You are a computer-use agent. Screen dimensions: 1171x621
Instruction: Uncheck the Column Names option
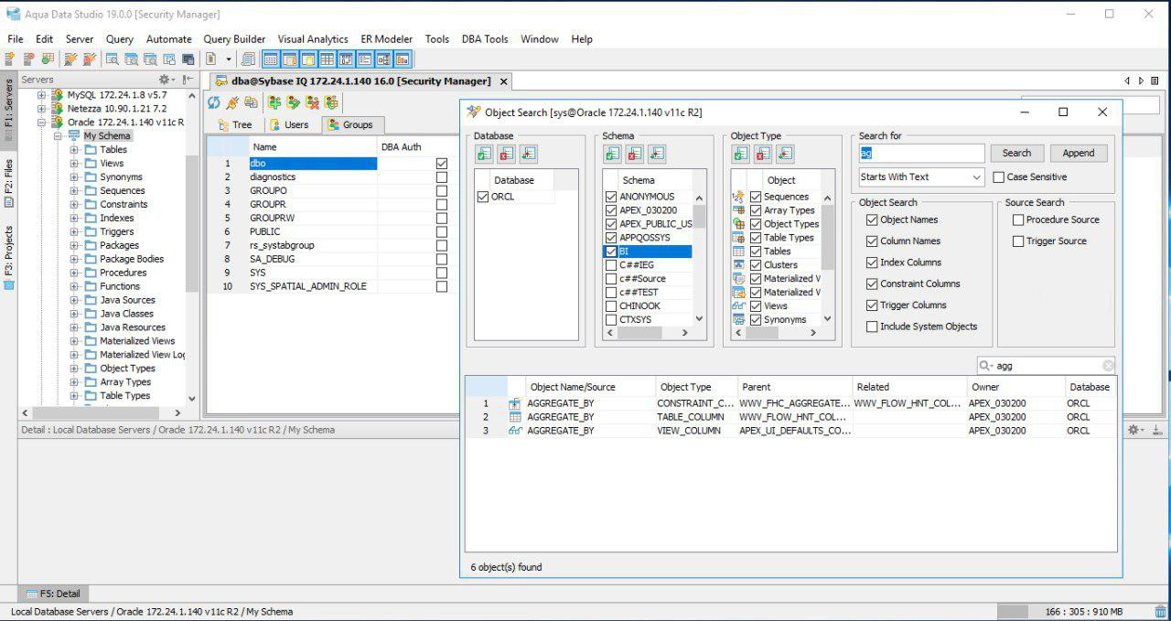pos(872,241)
